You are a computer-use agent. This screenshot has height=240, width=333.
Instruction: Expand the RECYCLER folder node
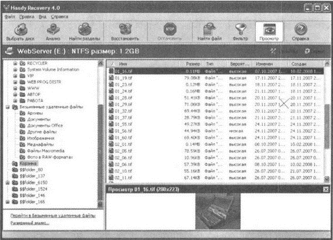15,63
